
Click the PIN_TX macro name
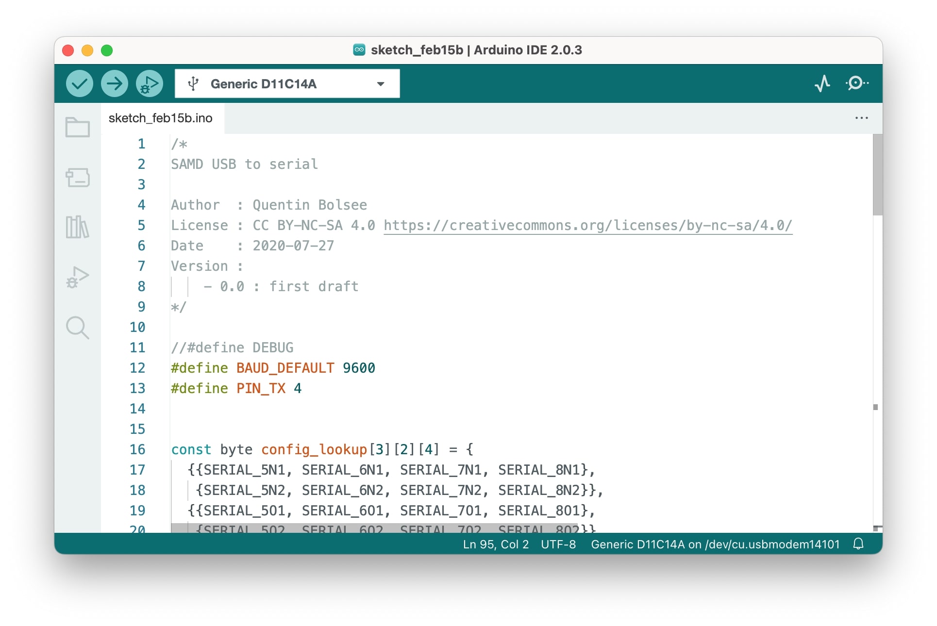[261, 388]
